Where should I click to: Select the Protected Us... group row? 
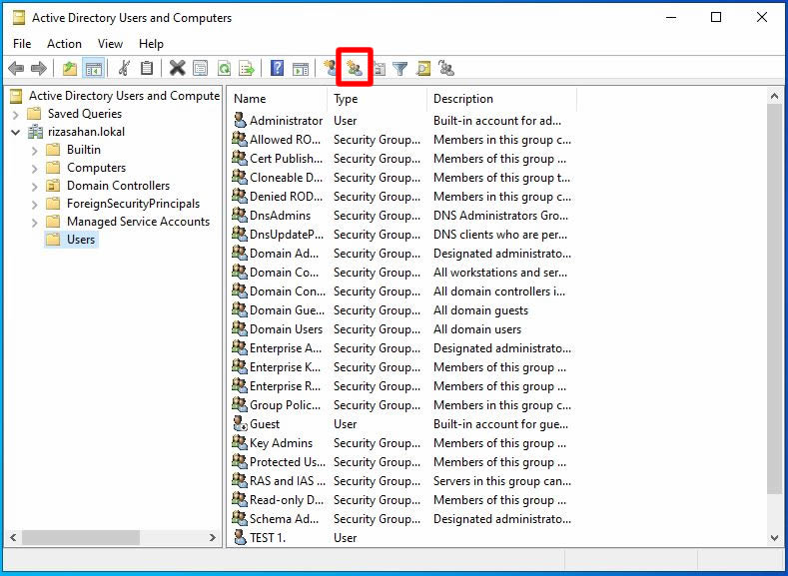pyautogui.click(x=402, y=462)
